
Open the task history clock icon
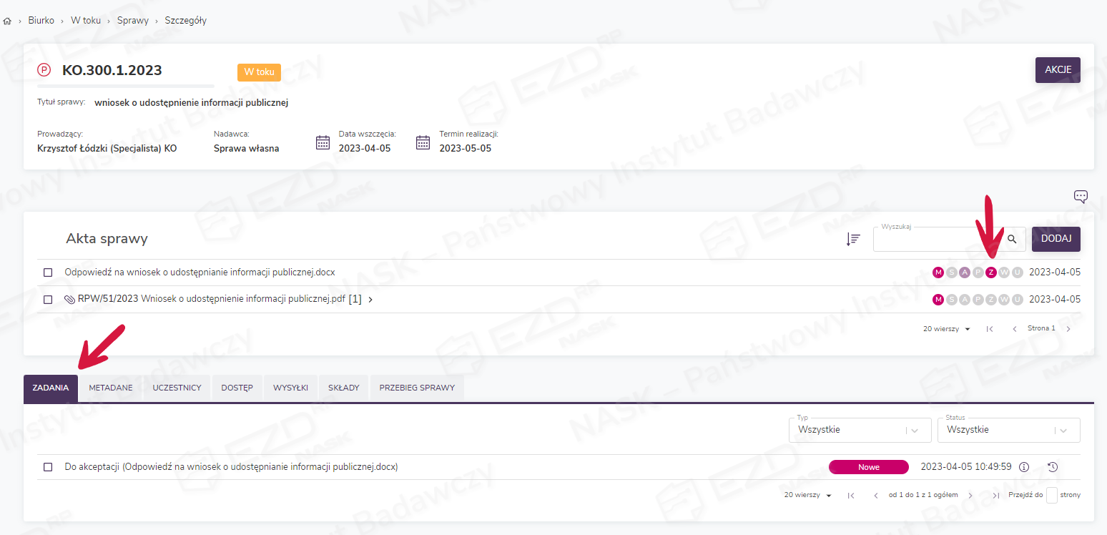pos(1053,467)
